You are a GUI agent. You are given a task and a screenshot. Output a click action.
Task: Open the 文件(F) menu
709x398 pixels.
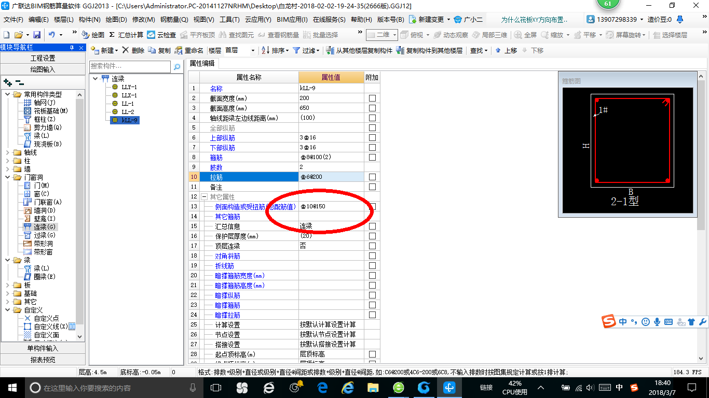point(13,20)
